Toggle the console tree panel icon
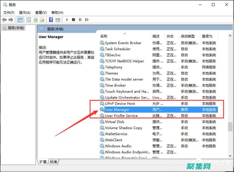 click(20, 19)
